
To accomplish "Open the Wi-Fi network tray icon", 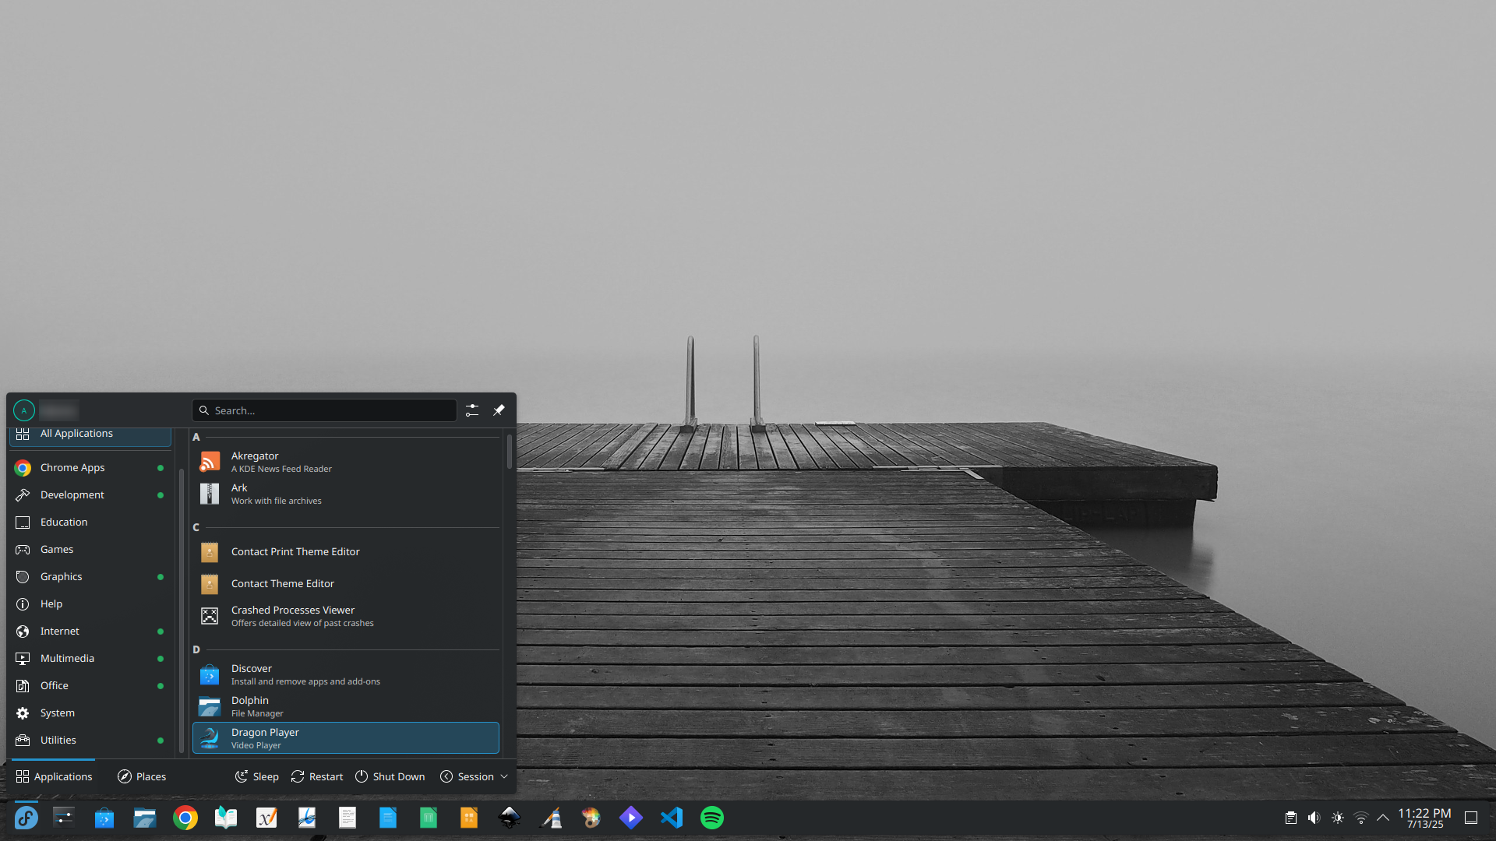I will click(x=1361, y=818).
